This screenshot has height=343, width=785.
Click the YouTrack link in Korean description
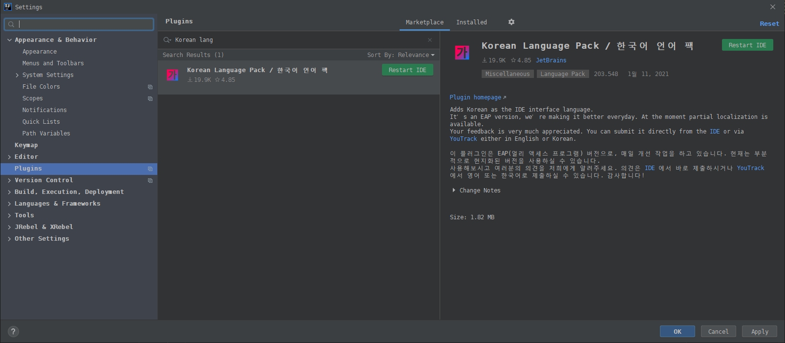pos(750,168)
